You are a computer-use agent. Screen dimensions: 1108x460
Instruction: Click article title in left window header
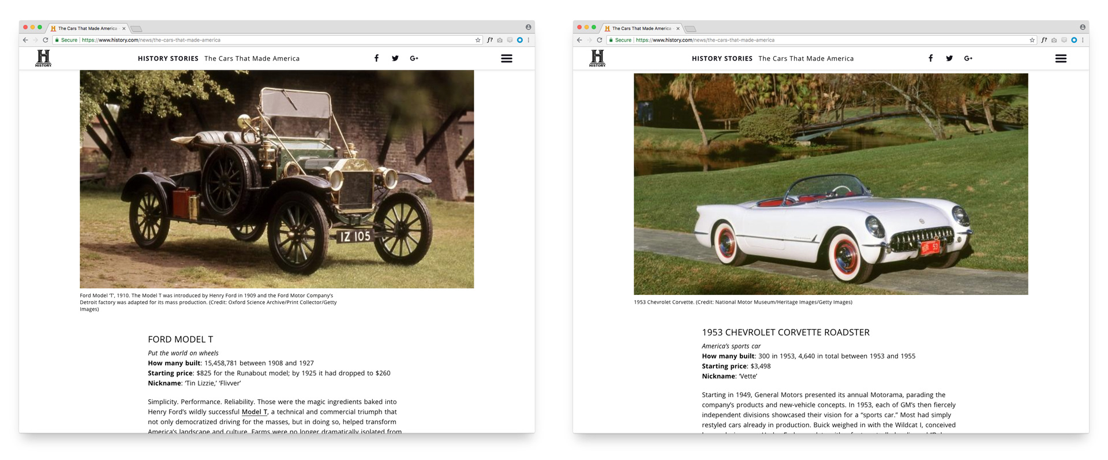point(252,58)
